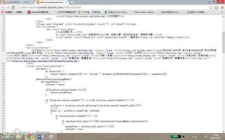Screen dimensions: 225x140
Task: Open a new tab with the new-tab button
Action: 72,2
